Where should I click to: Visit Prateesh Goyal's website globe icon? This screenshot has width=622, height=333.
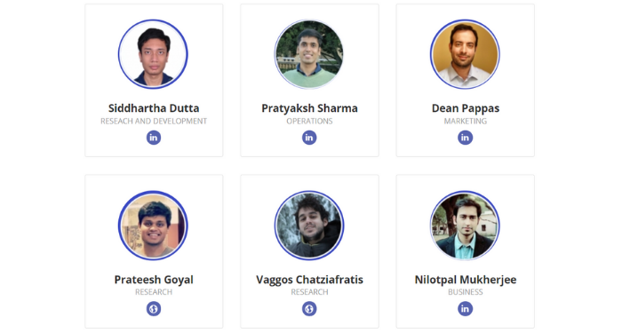(154, 308)
